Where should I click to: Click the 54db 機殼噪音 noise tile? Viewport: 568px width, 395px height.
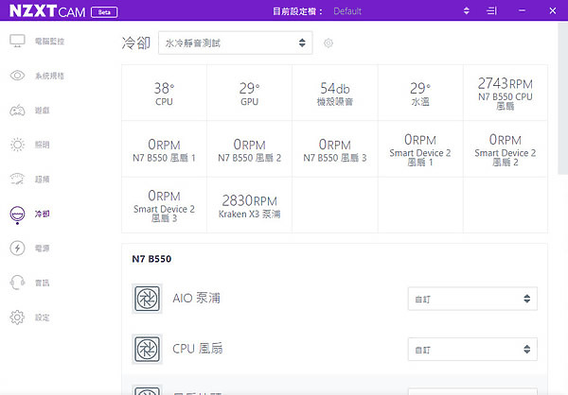335,93
